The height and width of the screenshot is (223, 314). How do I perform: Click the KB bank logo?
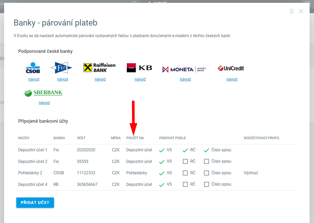click(140, 68)
